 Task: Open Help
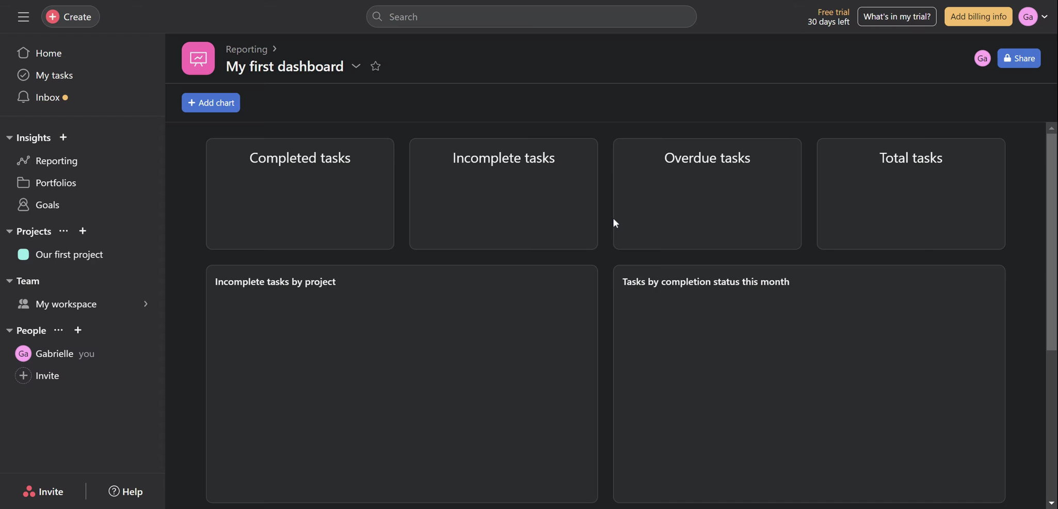(x=125, y=491)
